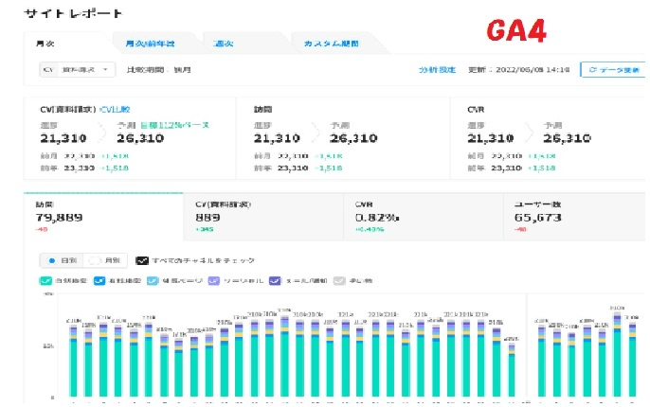
Task: Open the CV 資料請求 dropdown
Action: (78, 69)
